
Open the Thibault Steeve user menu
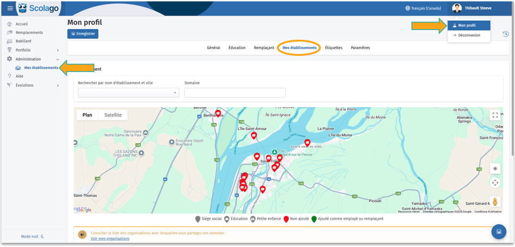[x=472, y=8]
